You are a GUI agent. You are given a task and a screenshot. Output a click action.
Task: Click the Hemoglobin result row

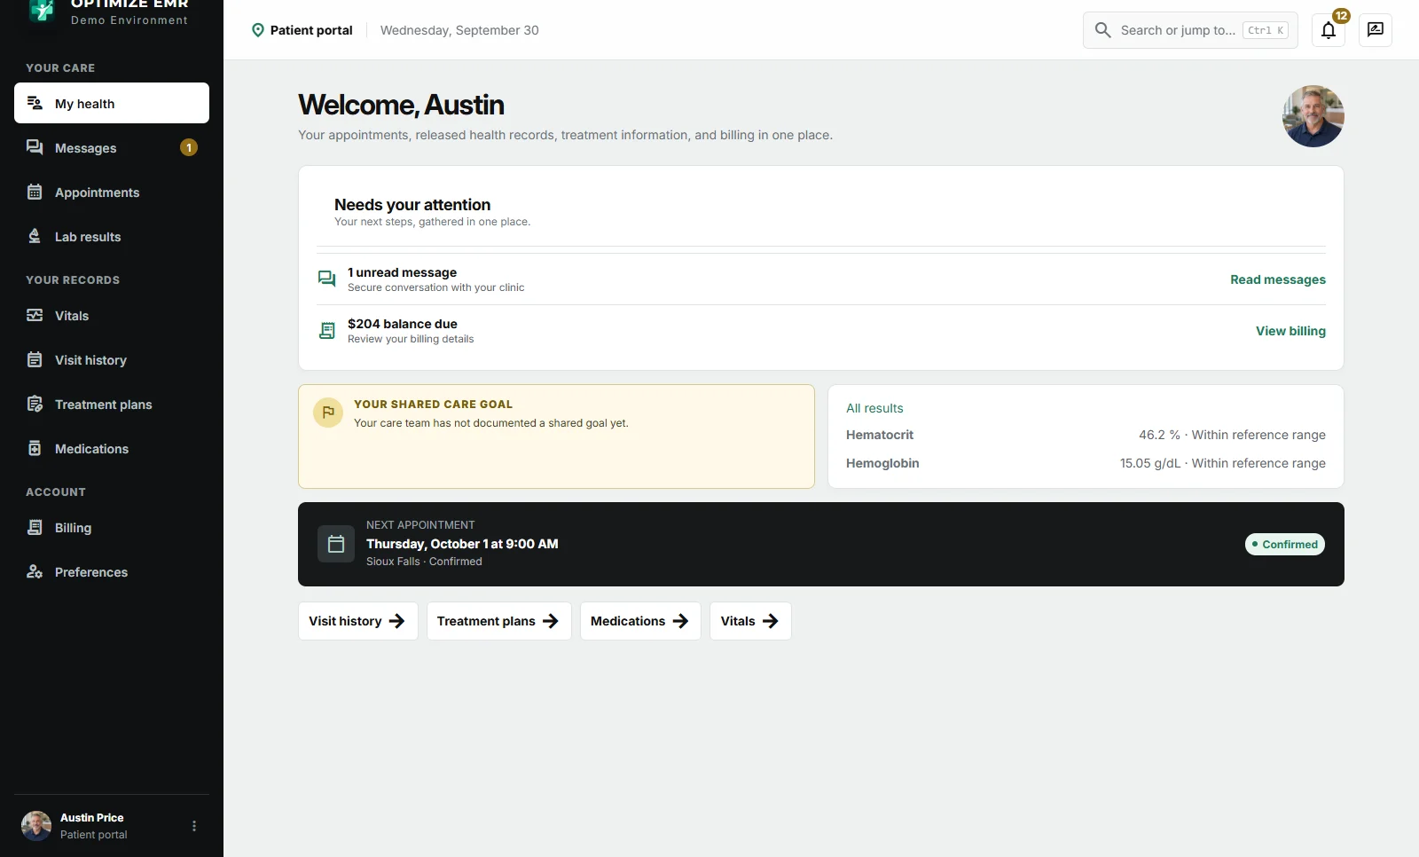click(1086, 463)
